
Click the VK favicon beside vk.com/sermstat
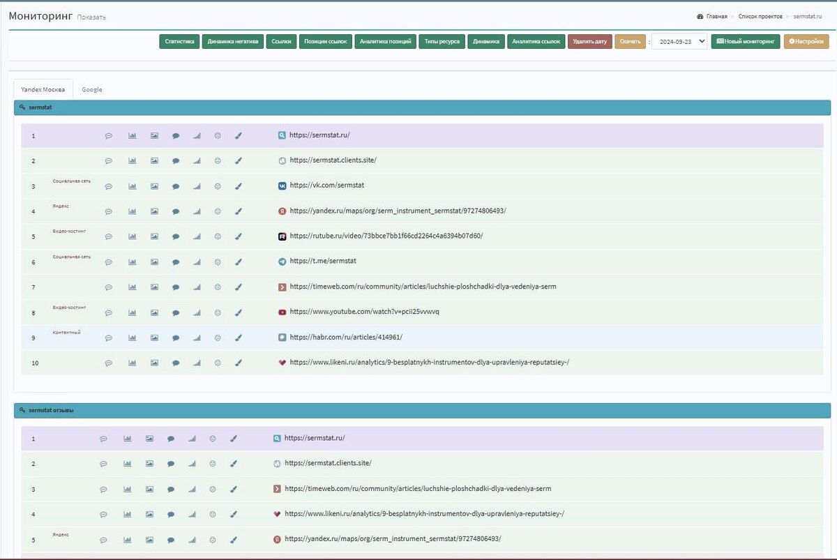(282, 186)
